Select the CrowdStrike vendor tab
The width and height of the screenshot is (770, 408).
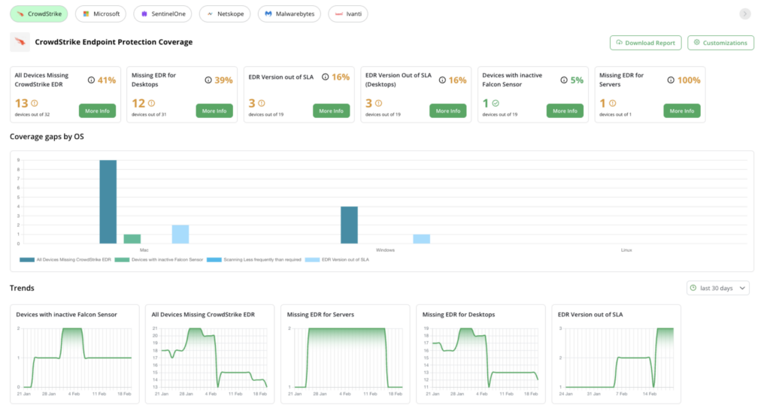(39, 14)
